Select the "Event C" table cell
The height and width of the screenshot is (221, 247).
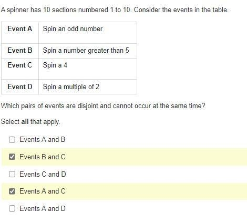tap(20, 69)
